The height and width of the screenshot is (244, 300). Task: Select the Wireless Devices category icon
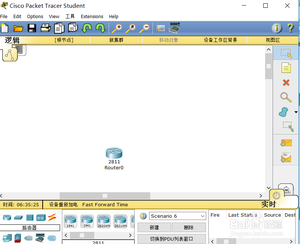coord(41,217)
